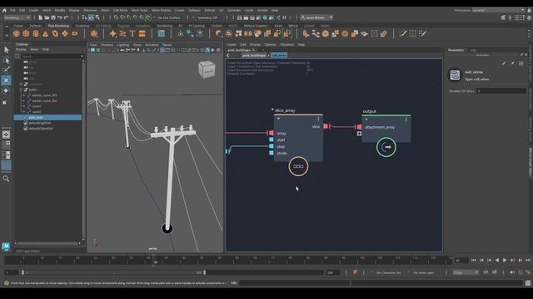Select the Scale tool in toolbox
533x299 pixels.
pyautogui.click(x=5, y=101)
